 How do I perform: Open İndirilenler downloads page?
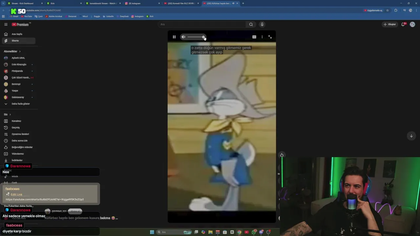point(18,160)
